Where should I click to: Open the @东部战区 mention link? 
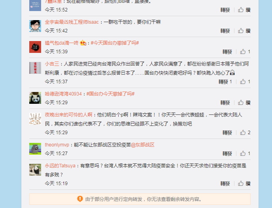[x=143, y=144]
